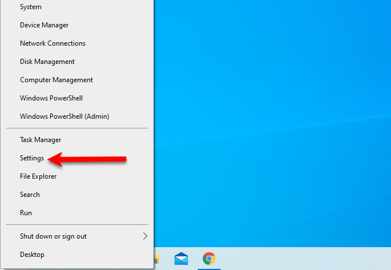391x270 pixels.
Task: Choose Computer Management
Action: (56, 80)
